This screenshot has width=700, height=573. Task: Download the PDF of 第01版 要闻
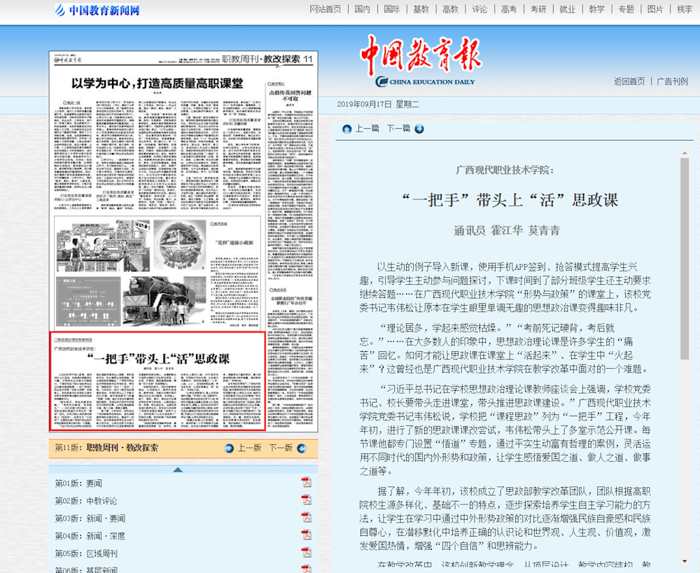click(305, 483)
